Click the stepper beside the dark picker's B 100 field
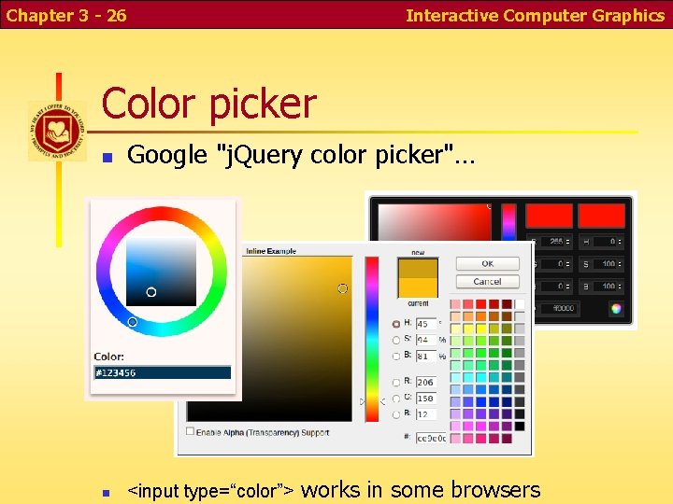This screenshot has height=504, width=673. coord(620,287)
